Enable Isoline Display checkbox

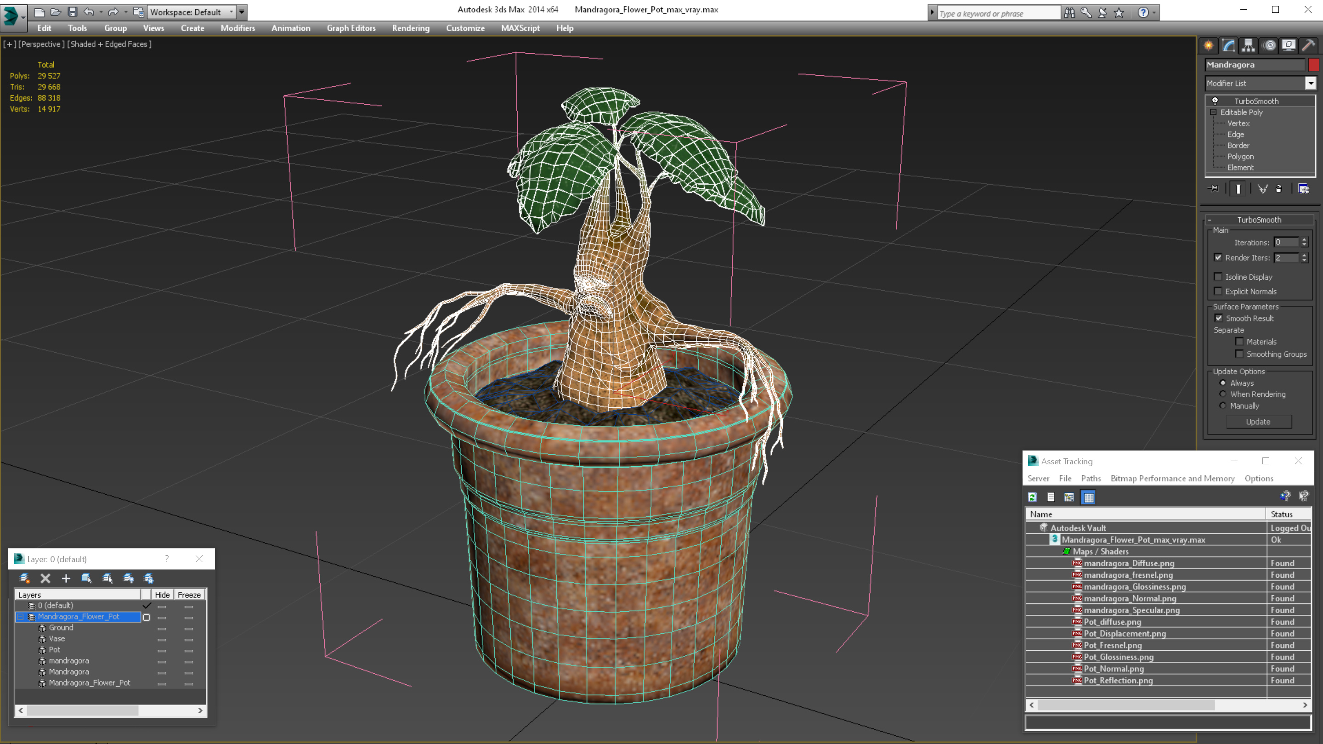[1218, 277]
